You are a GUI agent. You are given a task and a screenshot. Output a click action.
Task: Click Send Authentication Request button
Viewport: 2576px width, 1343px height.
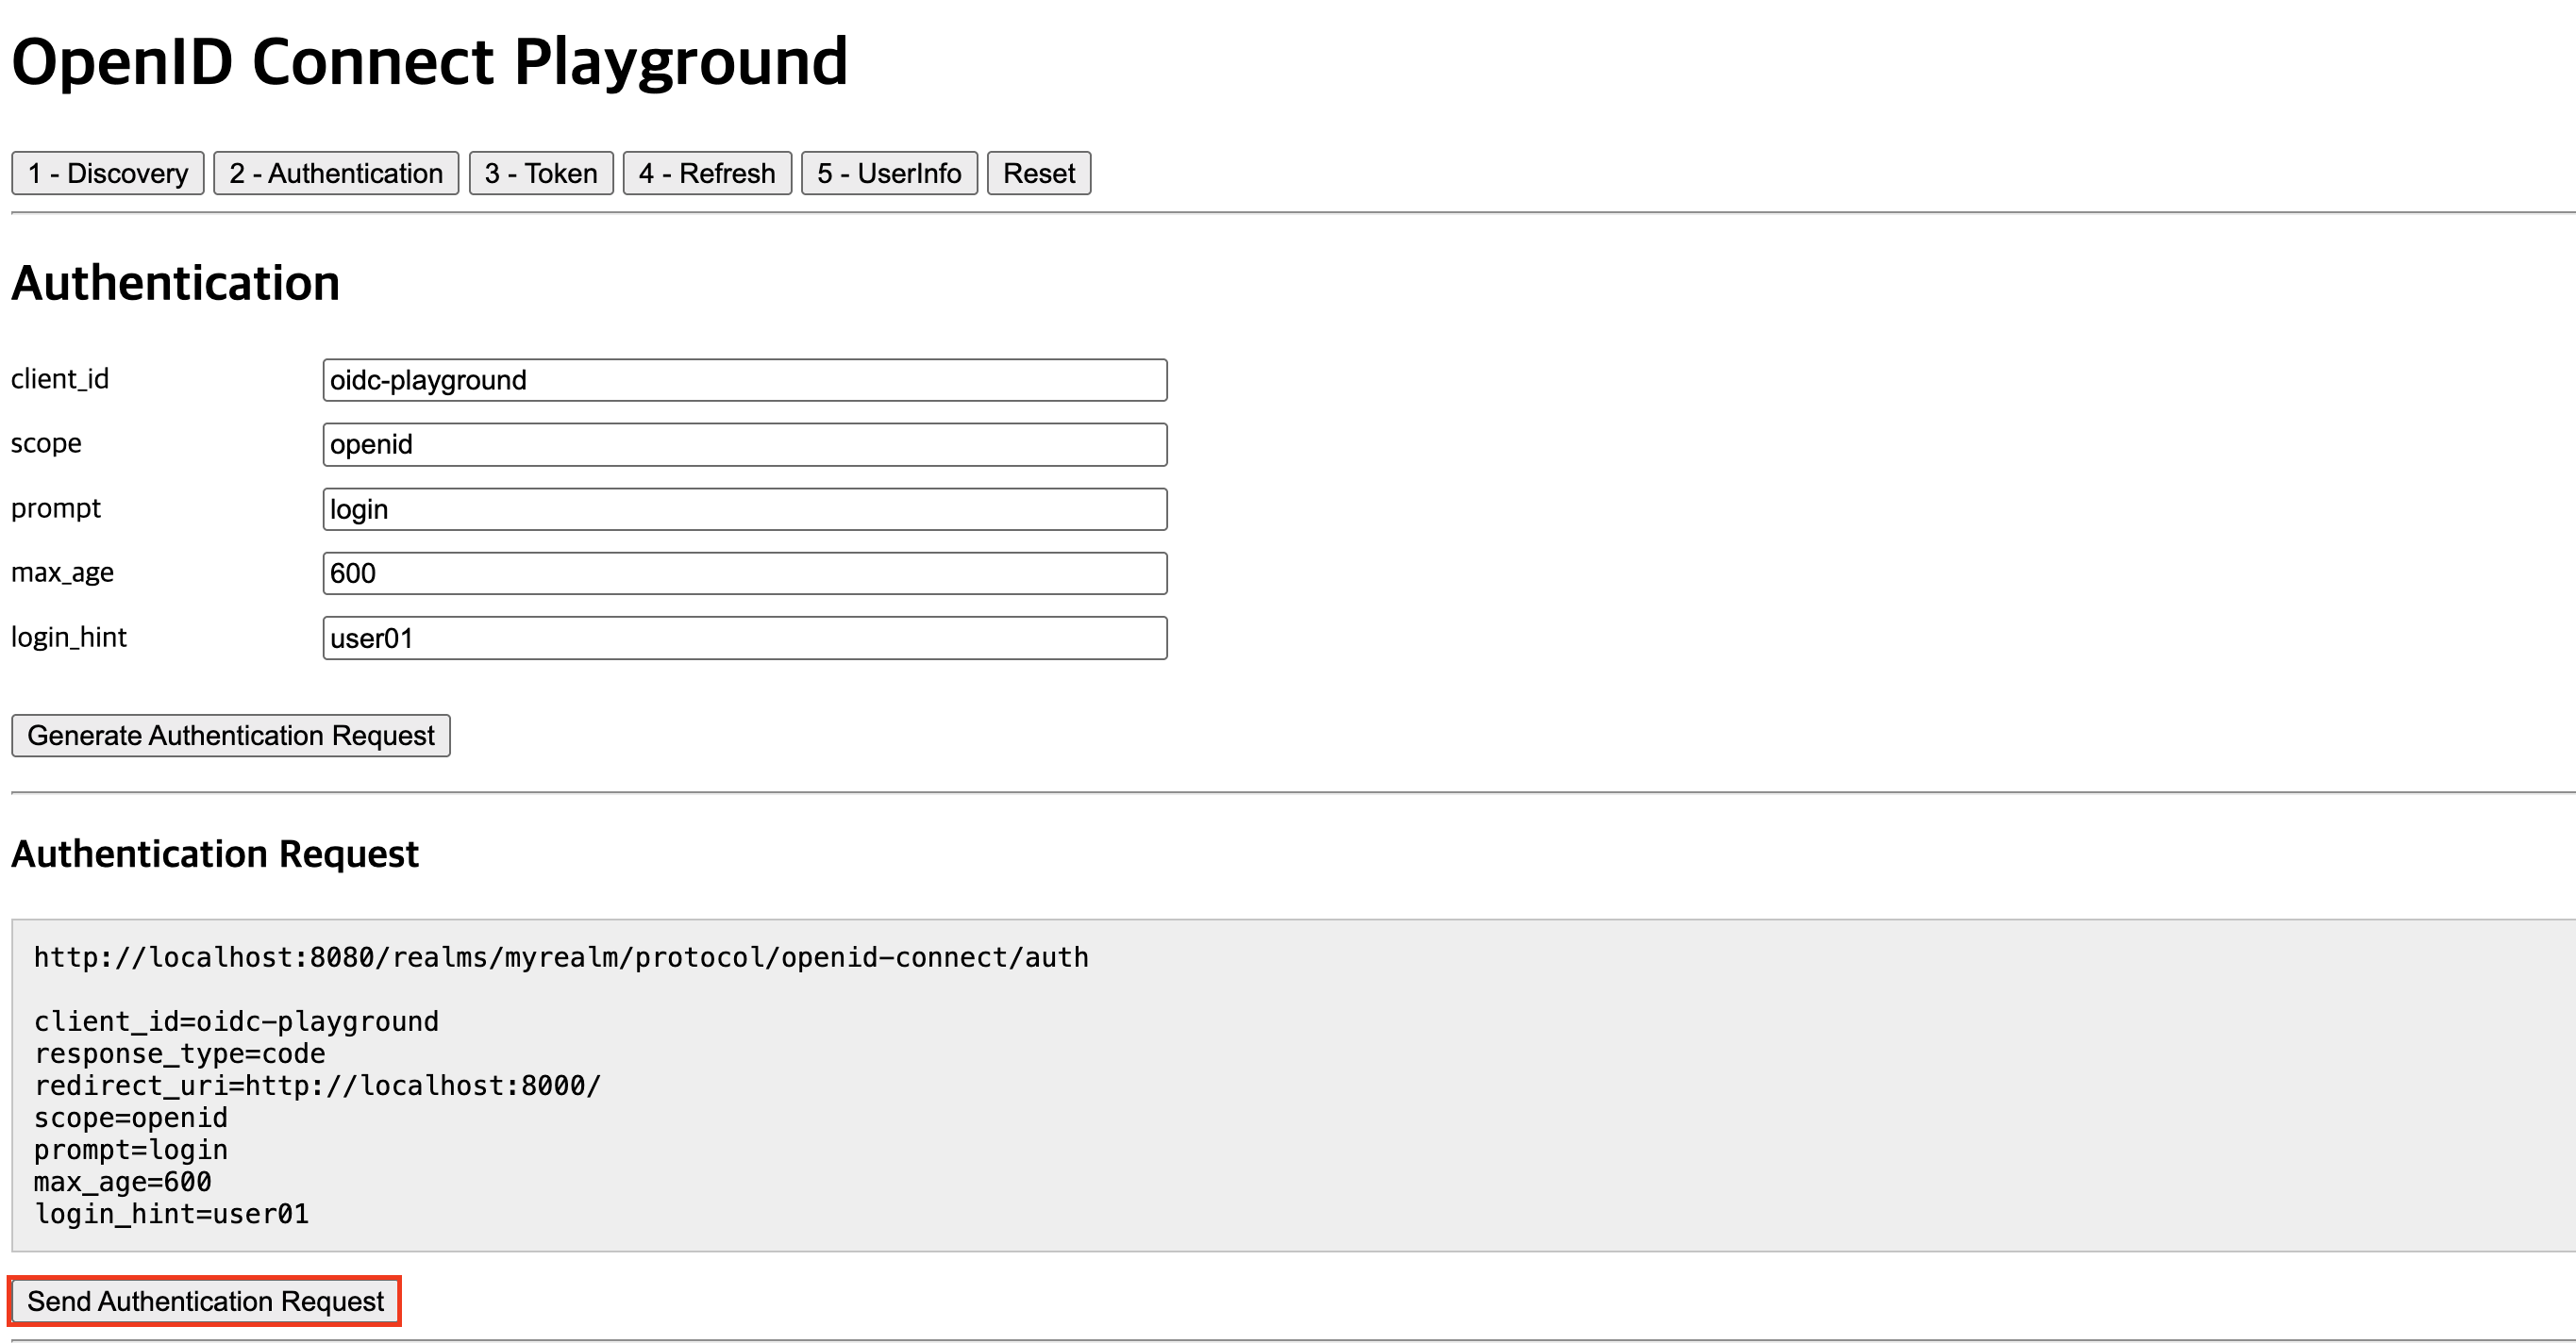tap(205, 1302)
